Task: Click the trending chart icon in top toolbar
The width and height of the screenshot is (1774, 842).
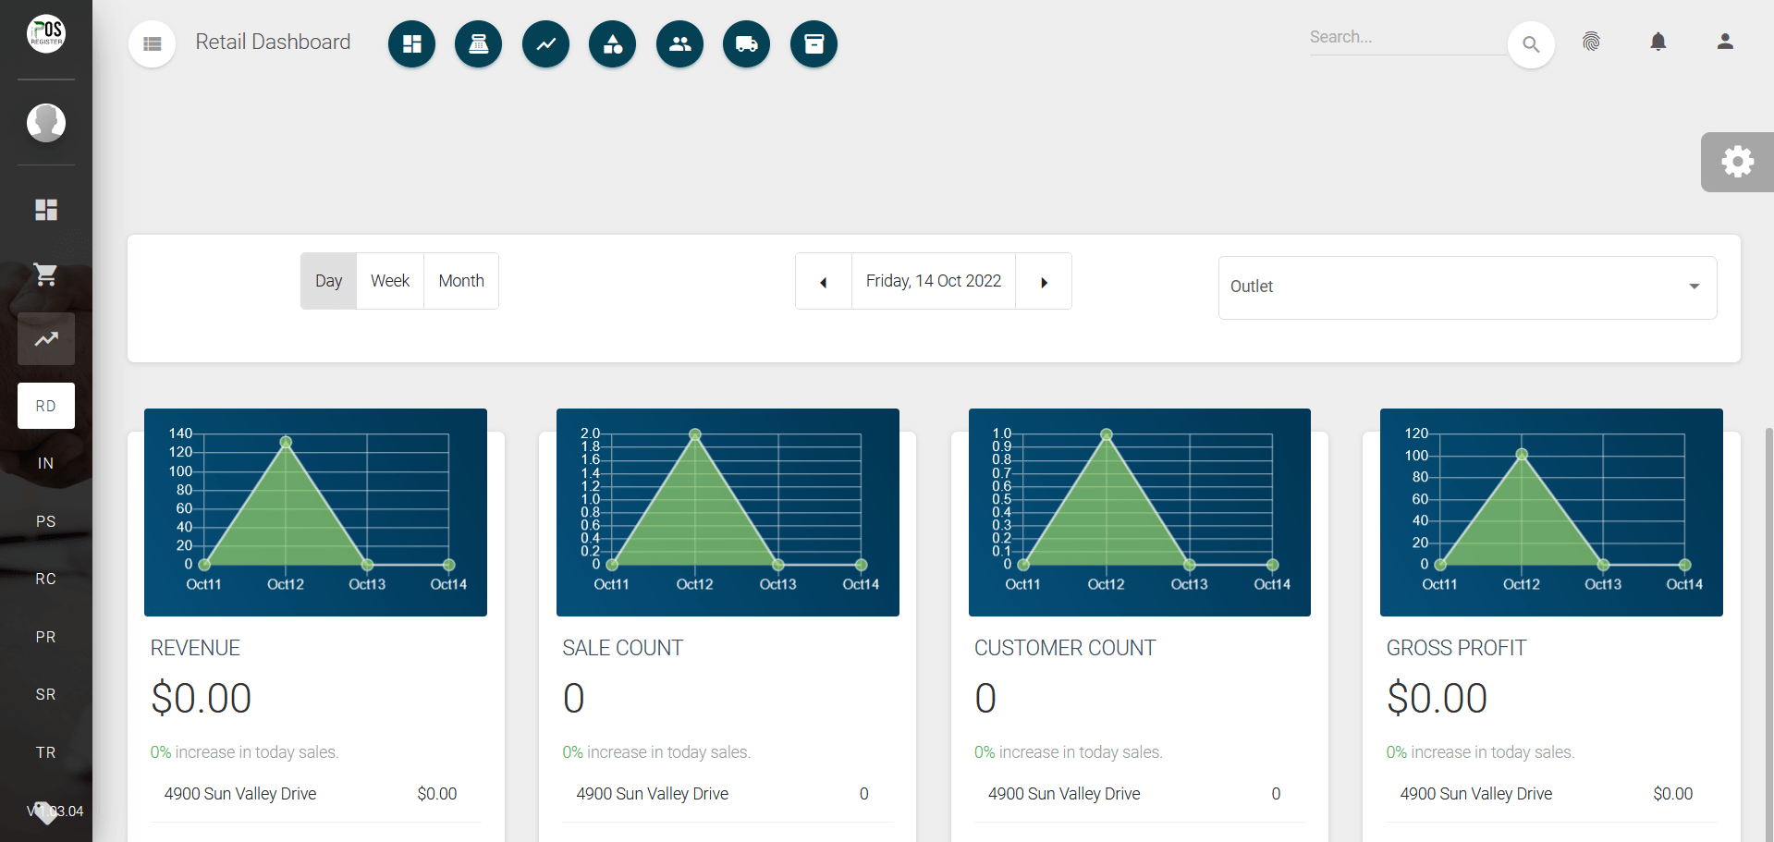Action: click(545, 43)
